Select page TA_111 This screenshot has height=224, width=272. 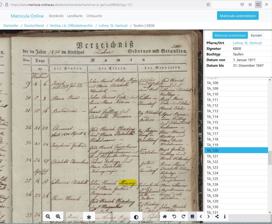pyautogui.click(x=236, y=100)
